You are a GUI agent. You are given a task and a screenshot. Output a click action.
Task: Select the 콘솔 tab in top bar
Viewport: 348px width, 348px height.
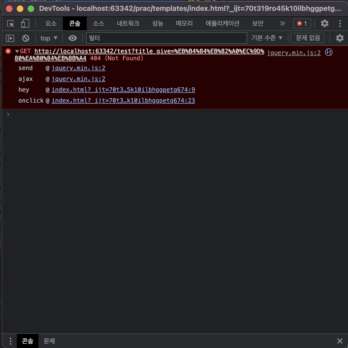point(75,24)
